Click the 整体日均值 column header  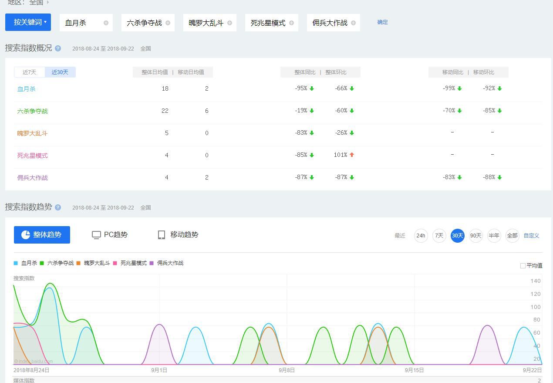click(155, 72)
